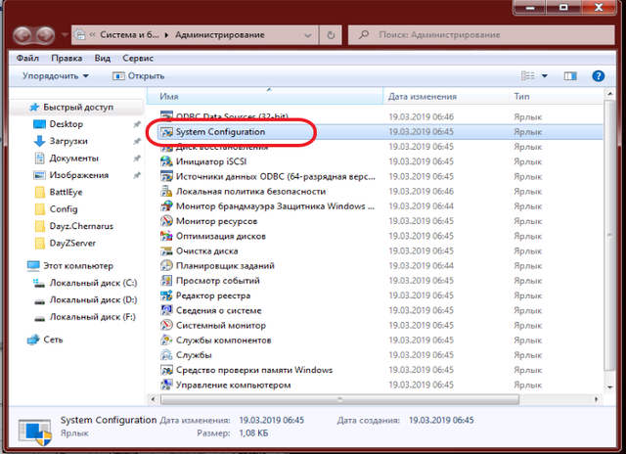Image resolution: width=626 pixels, height=454 pixels.
Task: Click the Службы gear icon
Action: click(166, 355)
